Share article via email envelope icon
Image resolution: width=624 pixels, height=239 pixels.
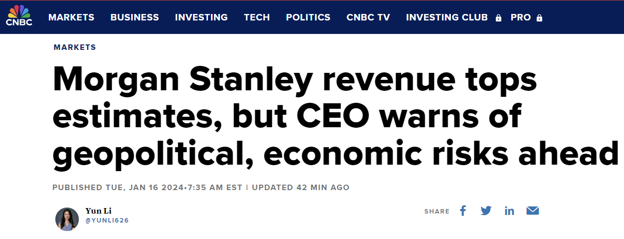(533, 211)
